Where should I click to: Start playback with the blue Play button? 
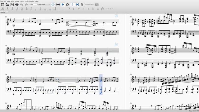pyautogui.click(x=63, y=5)
